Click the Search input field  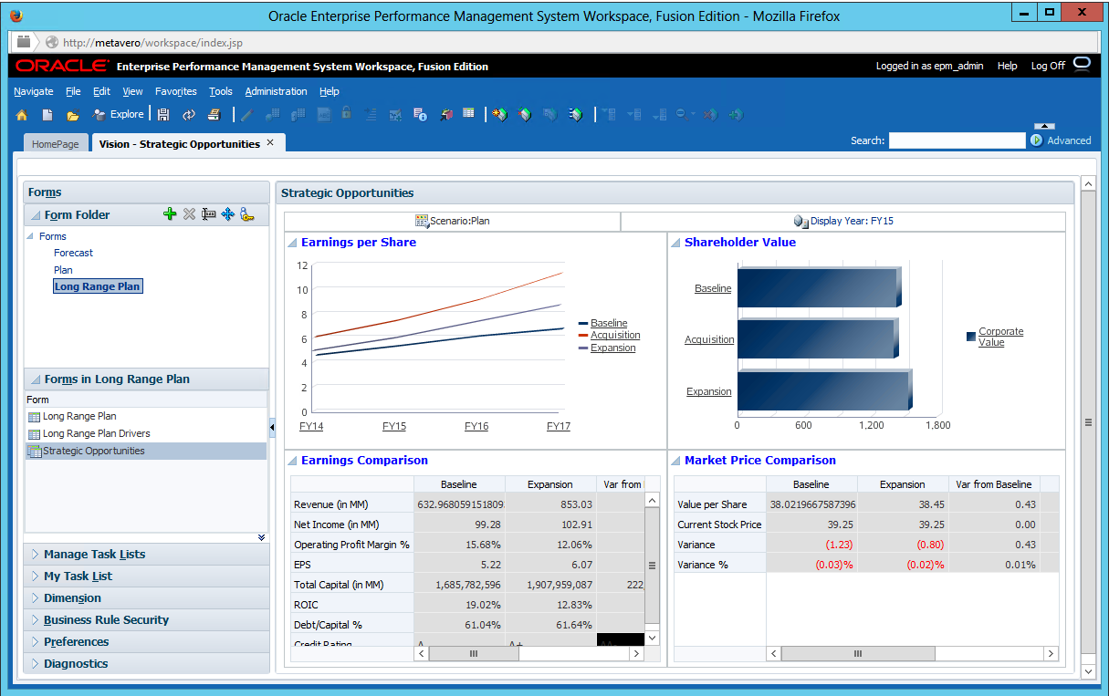pos(957,140)
